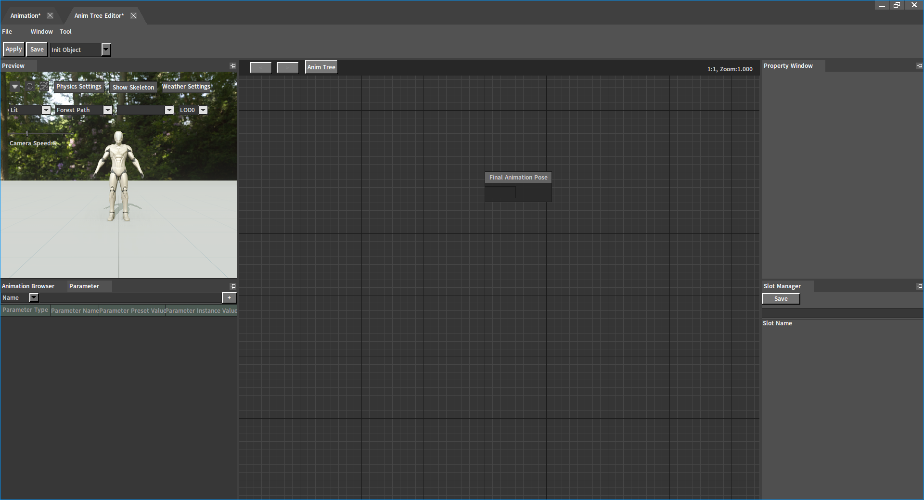Click the Preview panel tab title
The image size is (924, 500).
pyautogui.click(x=13, y=66)
